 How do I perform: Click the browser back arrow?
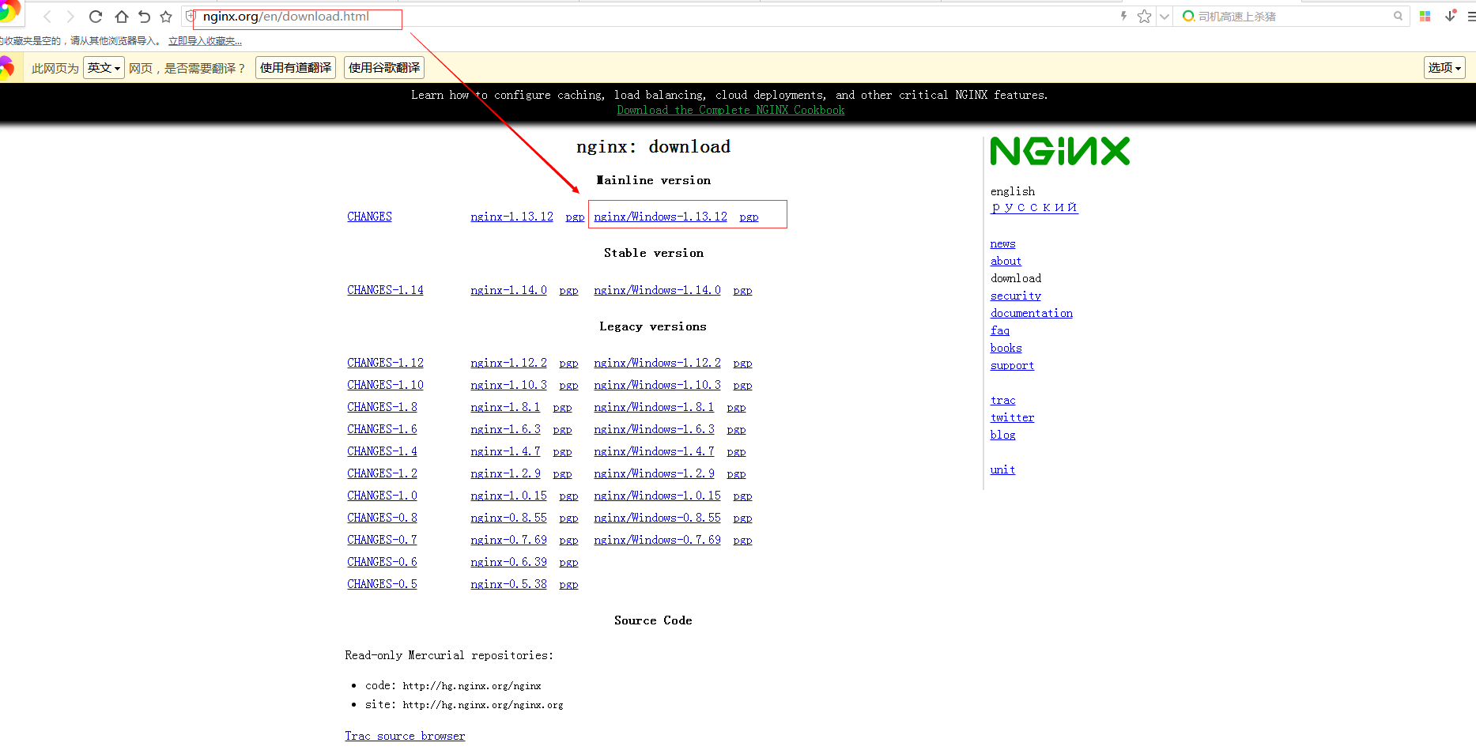(47, 17)
